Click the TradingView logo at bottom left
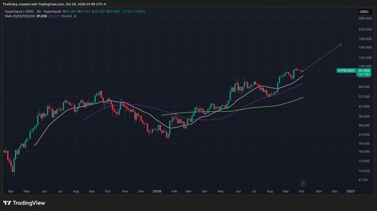The image size is (377, 211). tap(24, 203)
